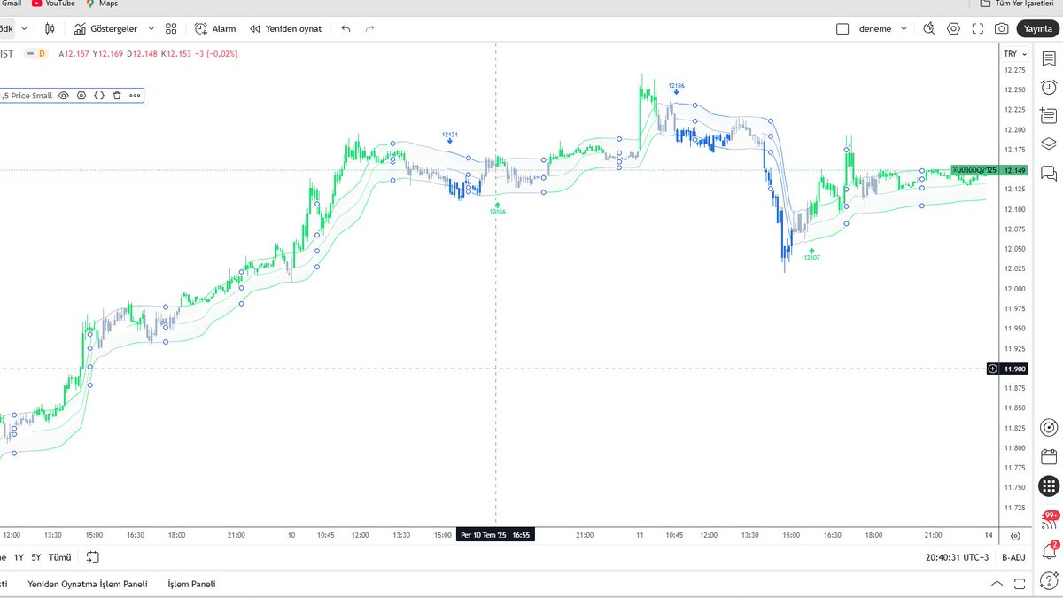The height and width of the screenshot is (598, 1063).
Task: Click the 11.900 crosshair price plus button
Action: (x=992, y=369)
